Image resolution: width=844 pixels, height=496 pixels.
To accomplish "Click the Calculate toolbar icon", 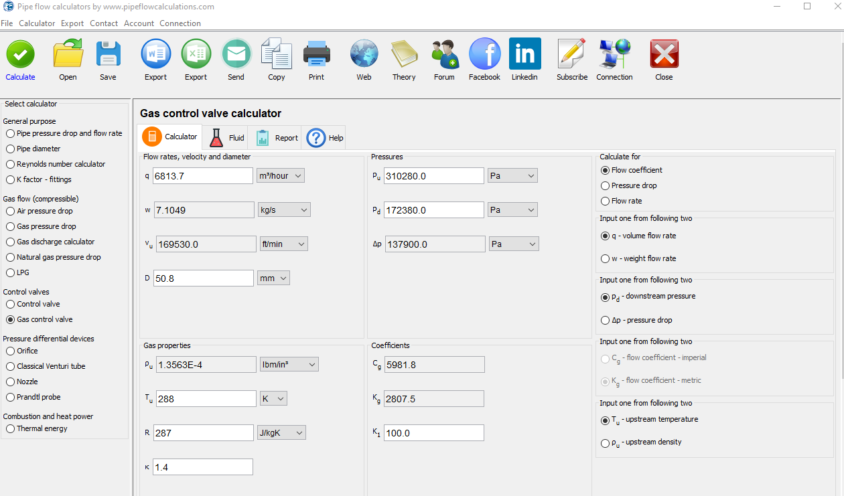I will point(19,54).
